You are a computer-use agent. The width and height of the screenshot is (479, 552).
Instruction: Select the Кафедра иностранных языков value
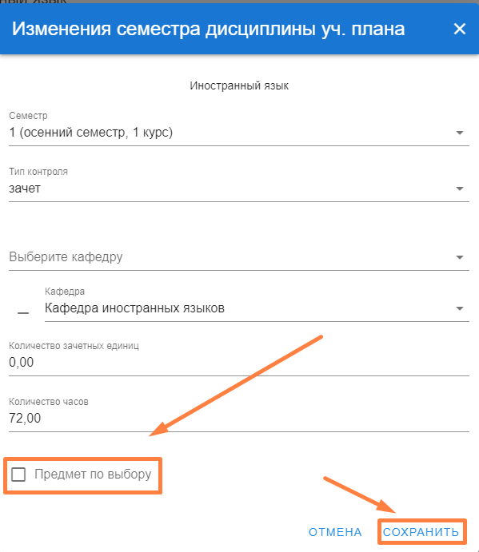[x=134, y=308]
